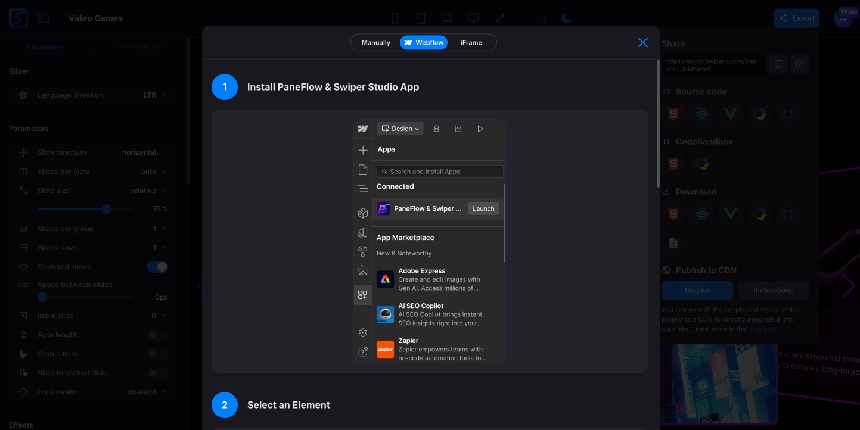Open the Slide size relative dropdown
This screenshot has height=430, width=860.
coord(148,191)
